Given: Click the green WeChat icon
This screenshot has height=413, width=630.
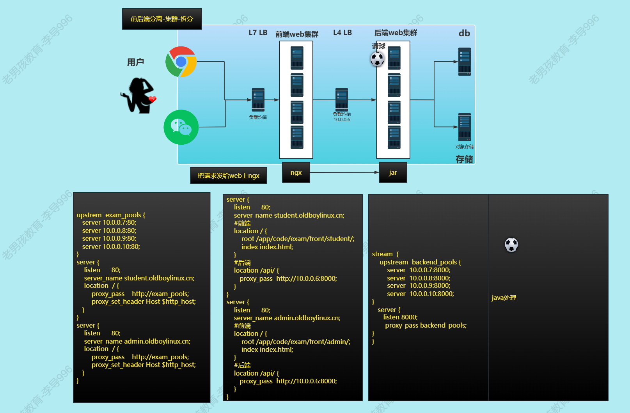Looking at the screenshot, I should pos(181,127).
